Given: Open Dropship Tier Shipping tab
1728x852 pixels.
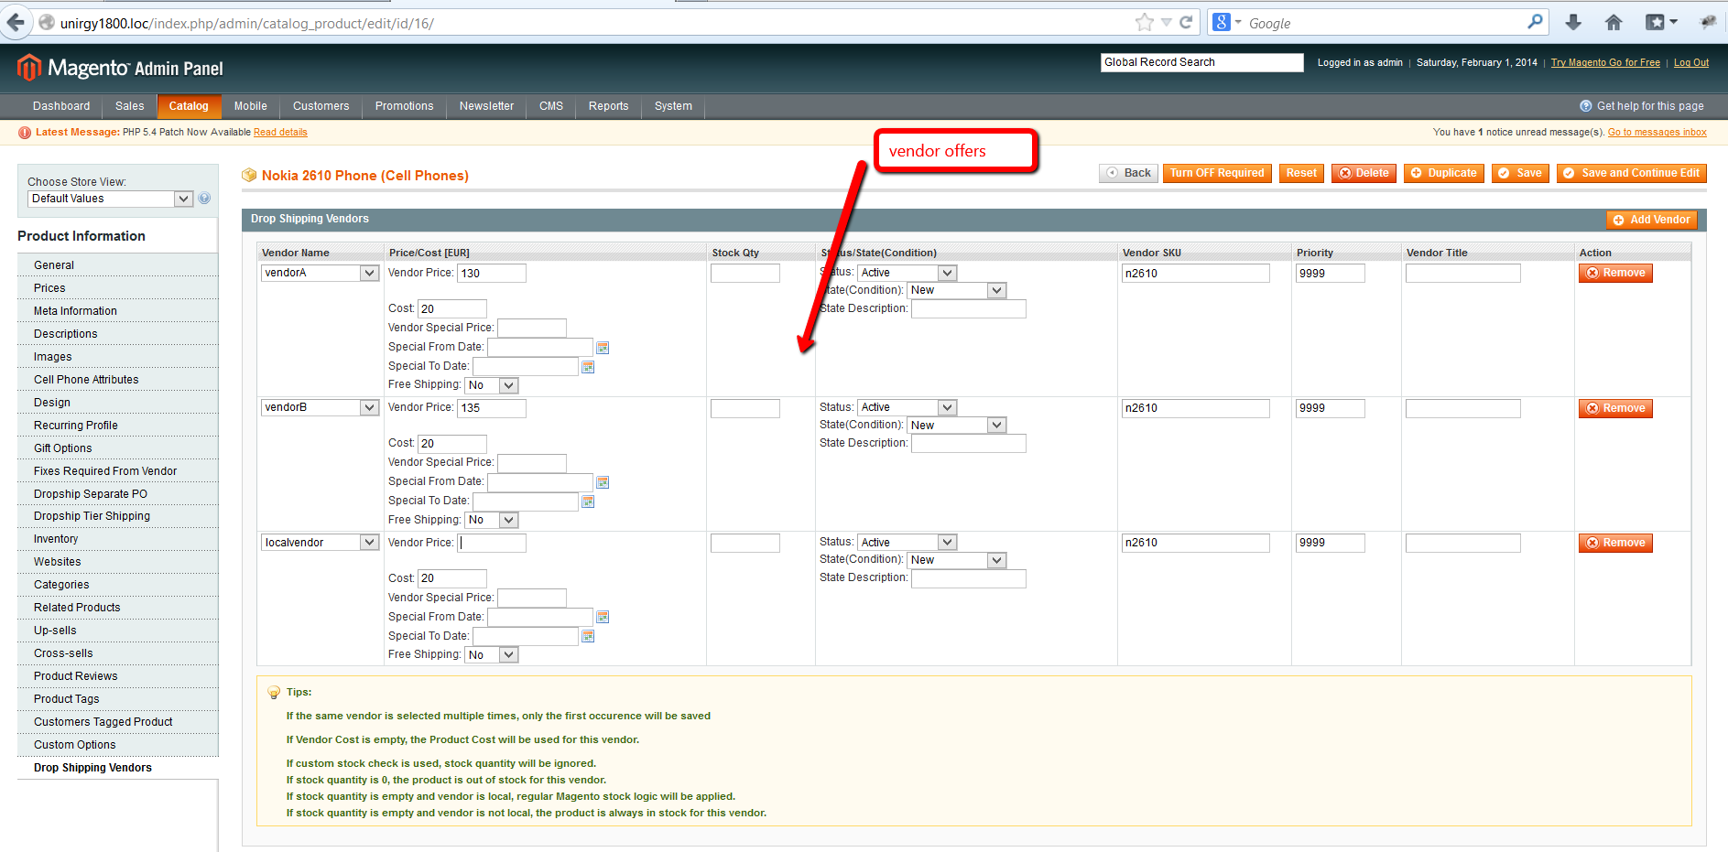Looking at the screenshot, I should pos(117,516).
